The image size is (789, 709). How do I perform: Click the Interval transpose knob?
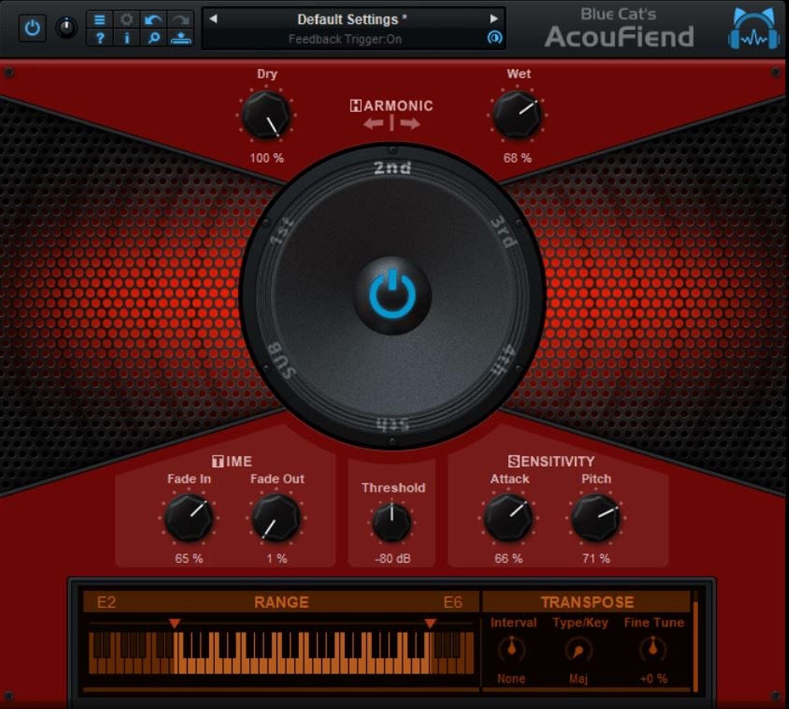[512, 649]
